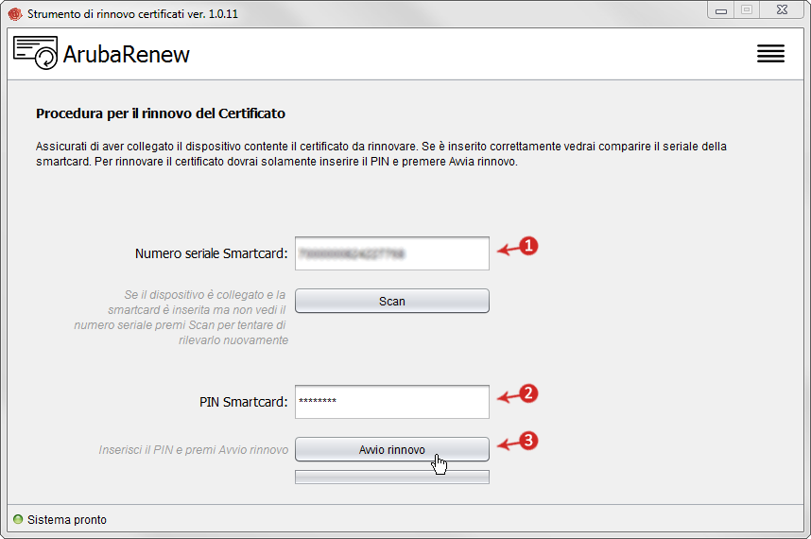The height and width of the screenshot is (539, 811).
Task: Click the 'PIN Smartcard:' label
Action: click(243, 402)
